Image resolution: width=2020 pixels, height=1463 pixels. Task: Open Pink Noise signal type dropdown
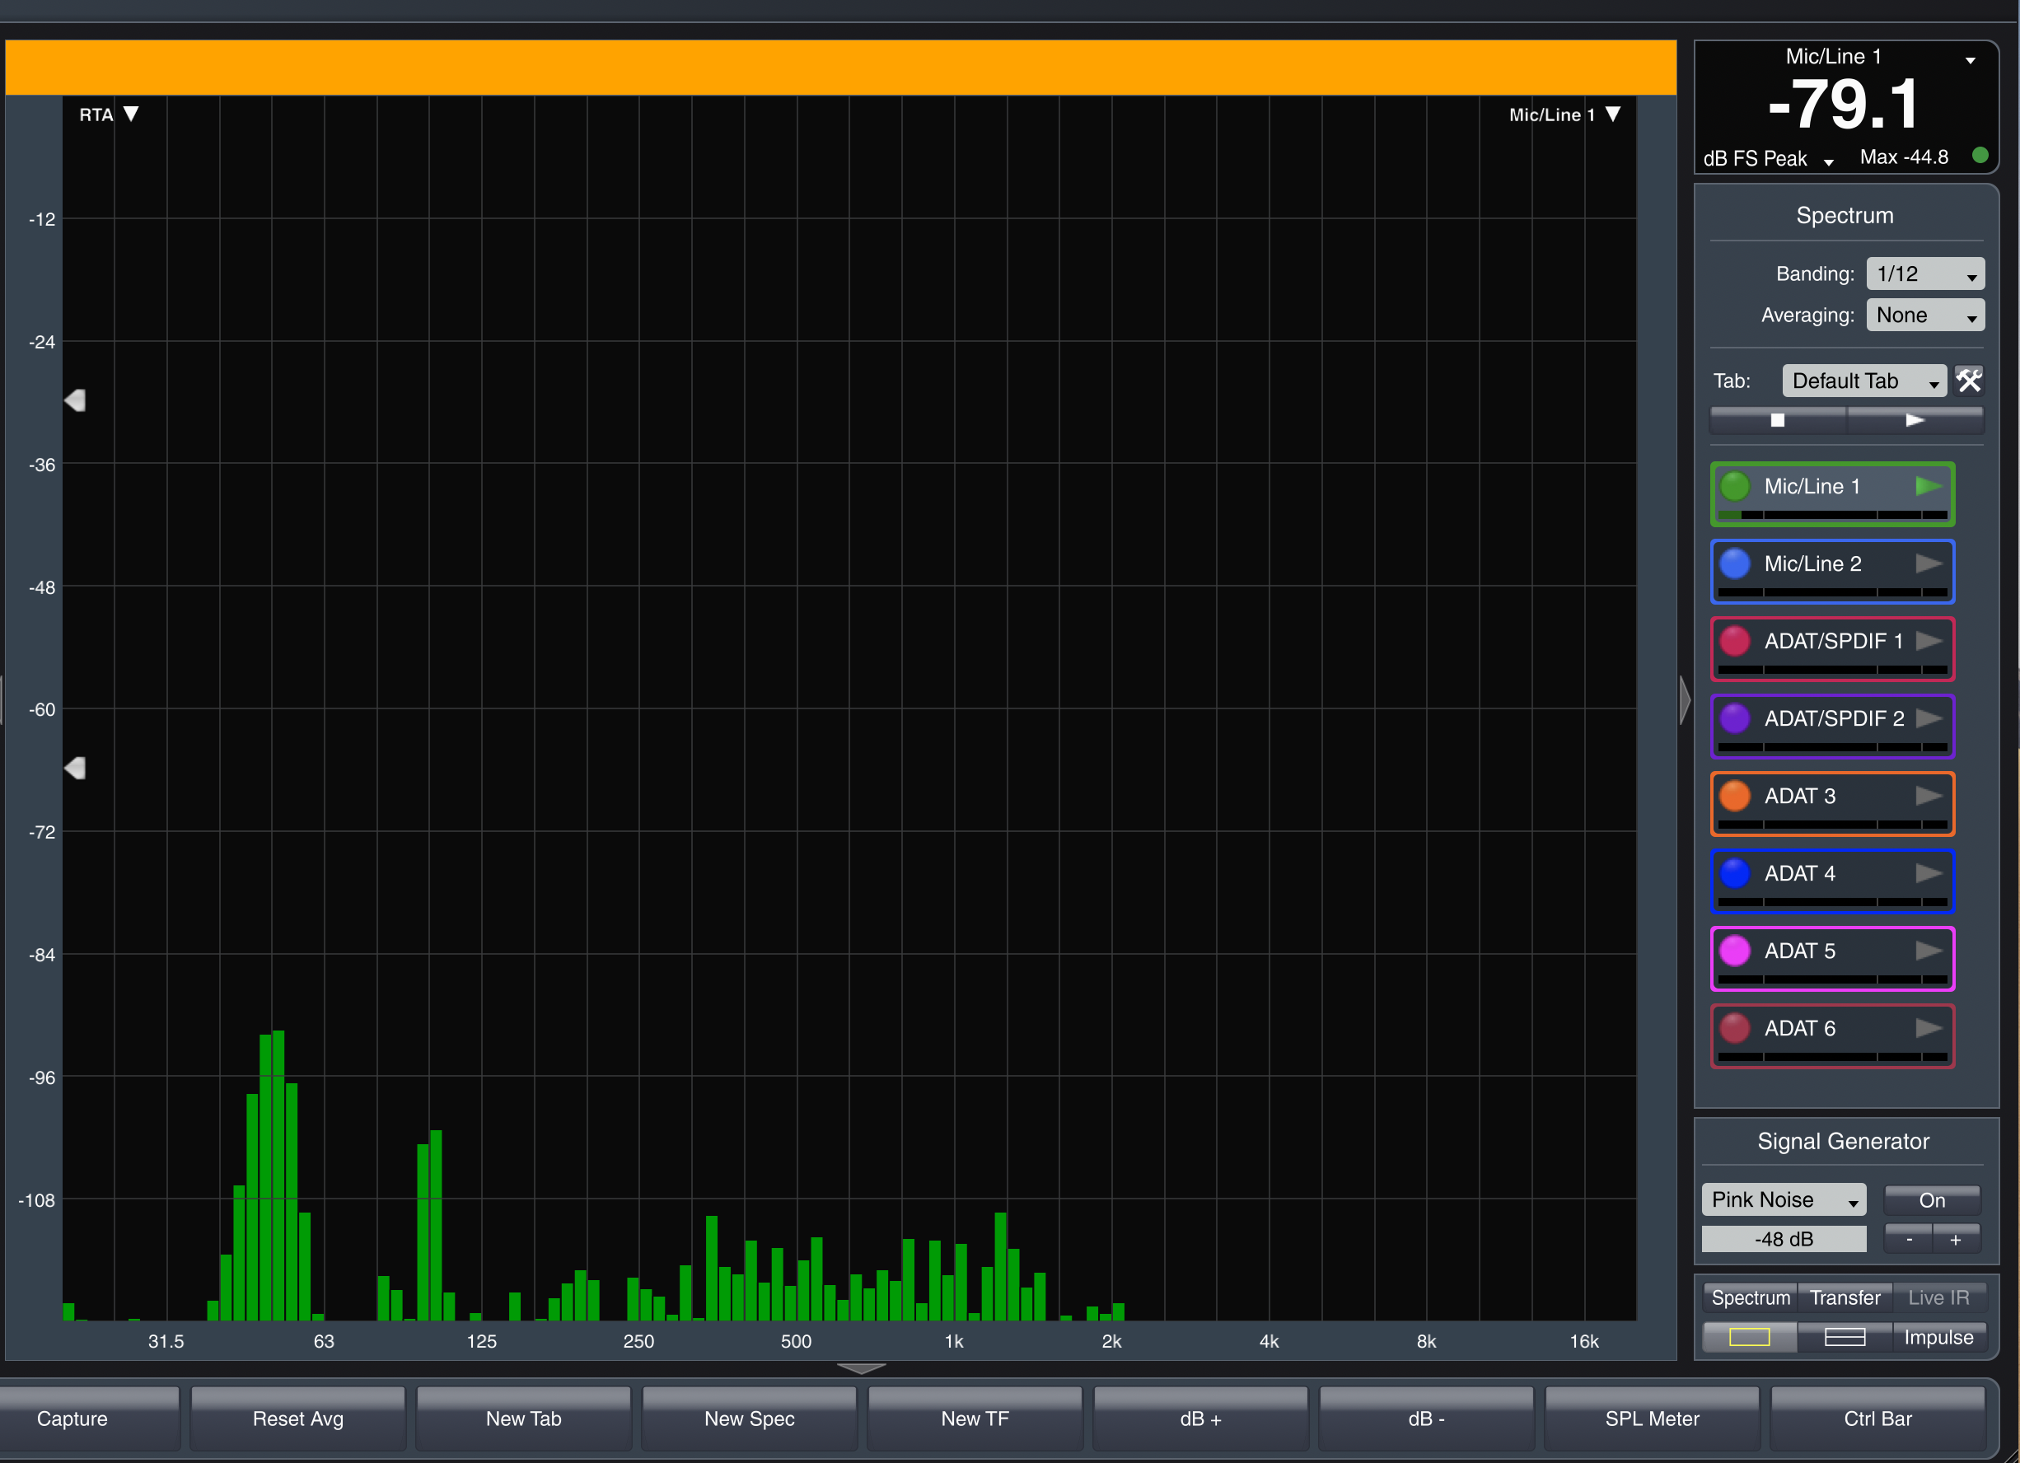click(1783, 1199)
